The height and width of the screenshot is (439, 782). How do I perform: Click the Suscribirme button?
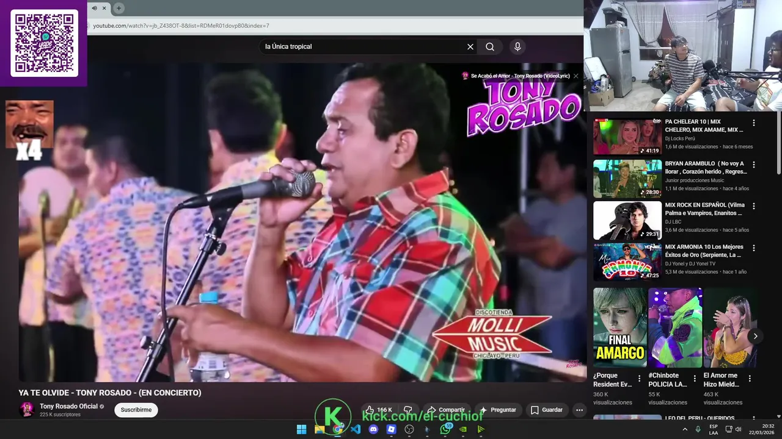136,410
